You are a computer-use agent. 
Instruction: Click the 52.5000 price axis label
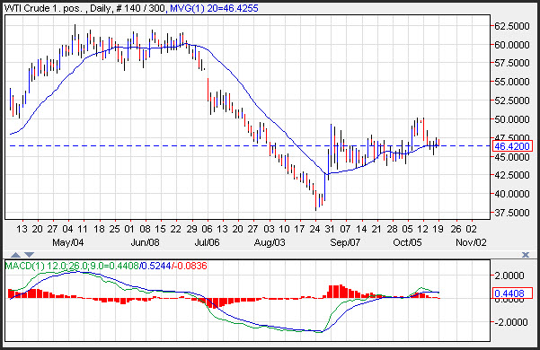pyautogui.click(x=512, y=101)
